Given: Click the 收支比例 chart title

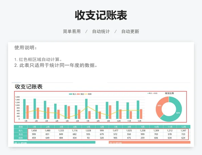Looking at the screenshot, I should click(x=169, y=93).
